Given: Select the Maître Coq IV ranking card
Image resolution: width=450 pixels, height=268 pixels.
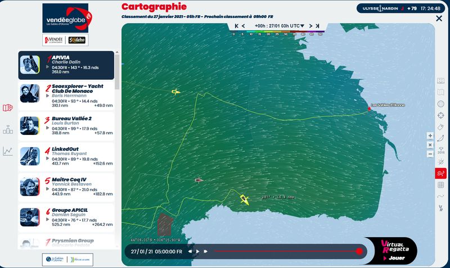Looking at the screenshot, I should coord(66,188).
